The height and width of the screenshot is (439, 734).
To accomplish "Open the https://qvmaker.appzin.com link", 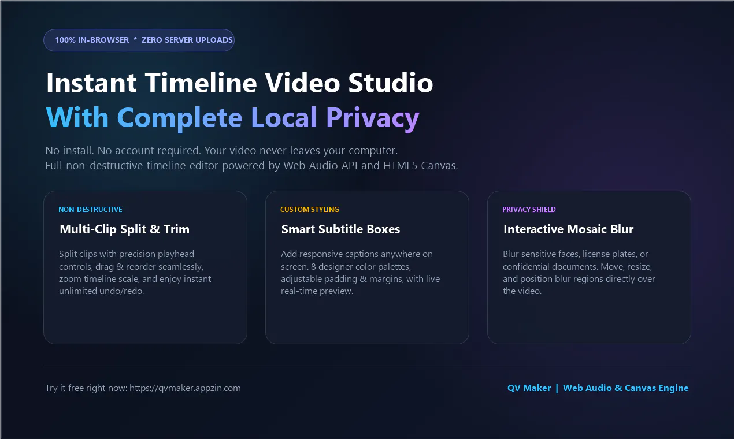I will pyautogui.click(x=185, y=388).
